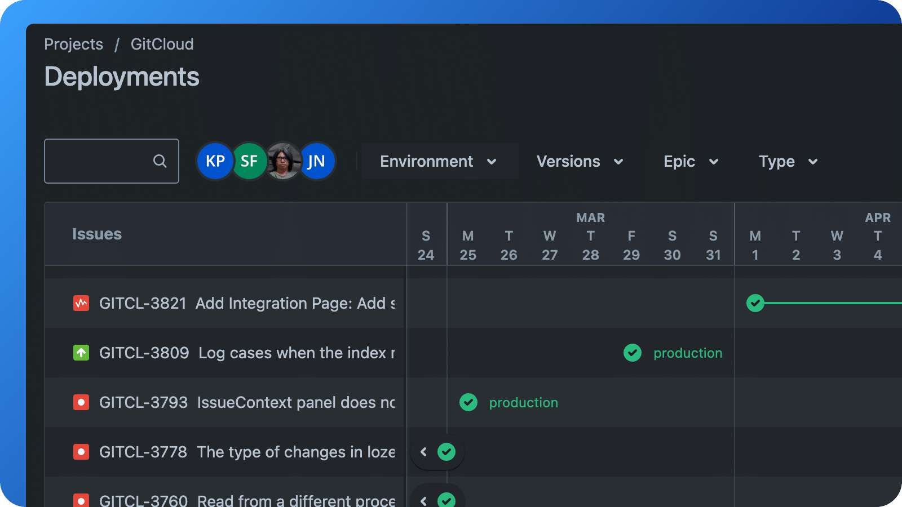Click the bug icon next to GITCL-3793
The height and width of the screenshot is (507, 902).
(81, 402)
